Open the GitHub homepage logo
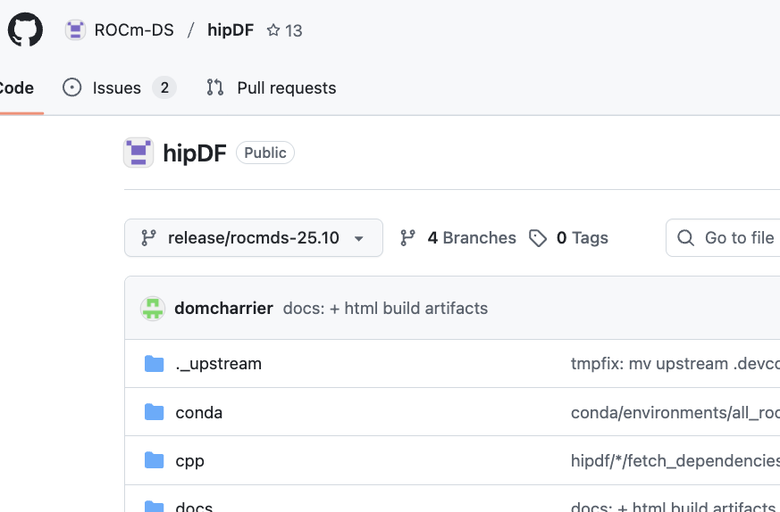Viewport: 780px width, 512px height. click(25, 29)
